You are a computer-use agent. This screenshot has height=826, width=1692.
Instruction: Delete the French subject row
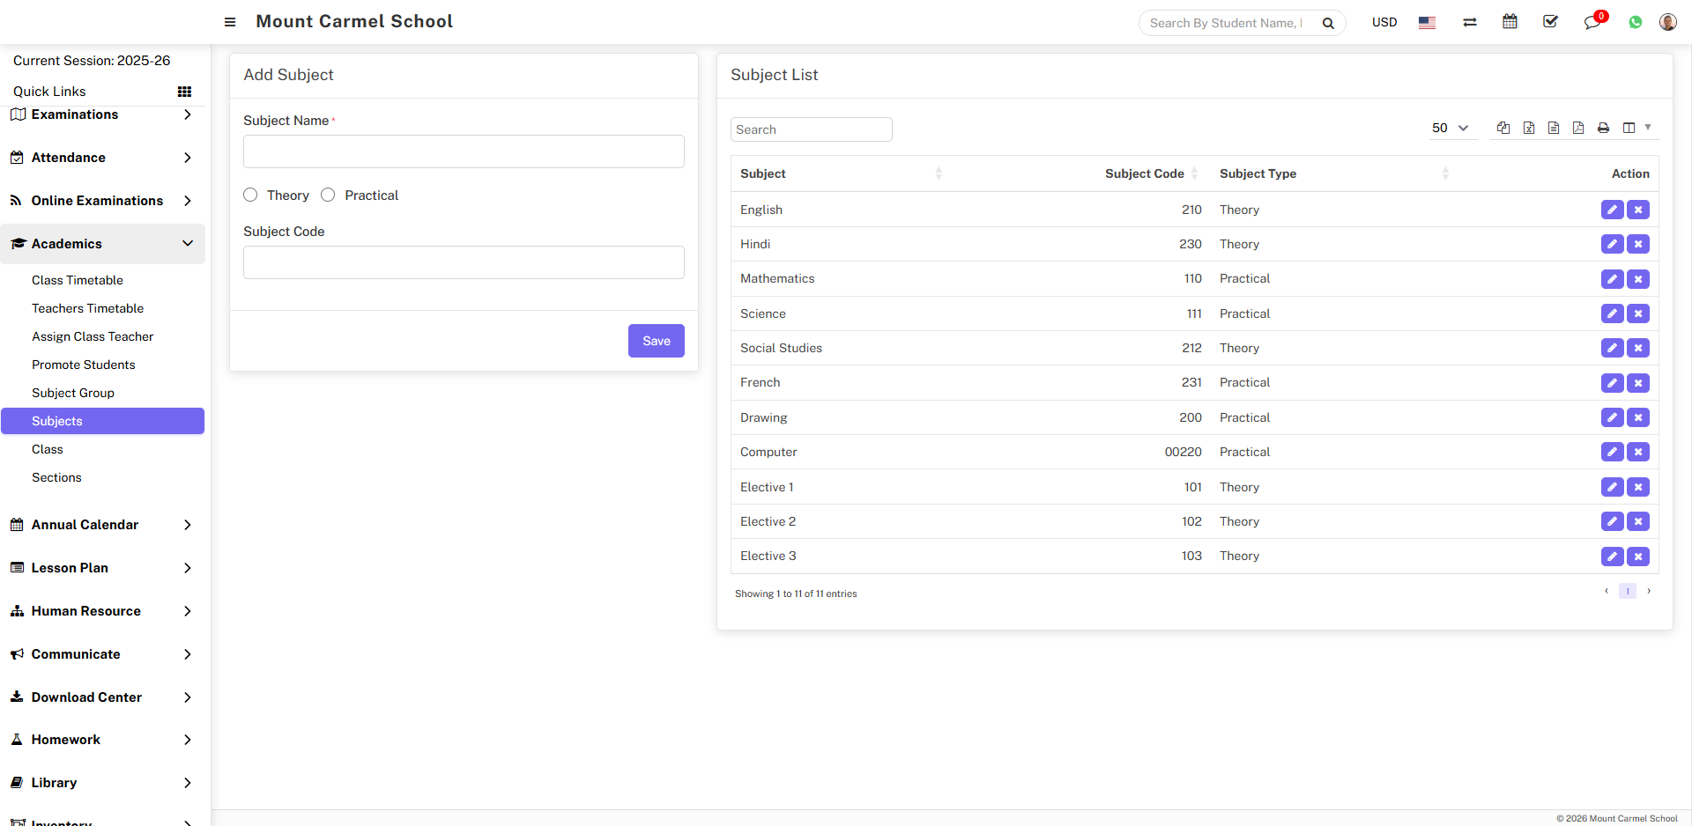point(1638,383)
